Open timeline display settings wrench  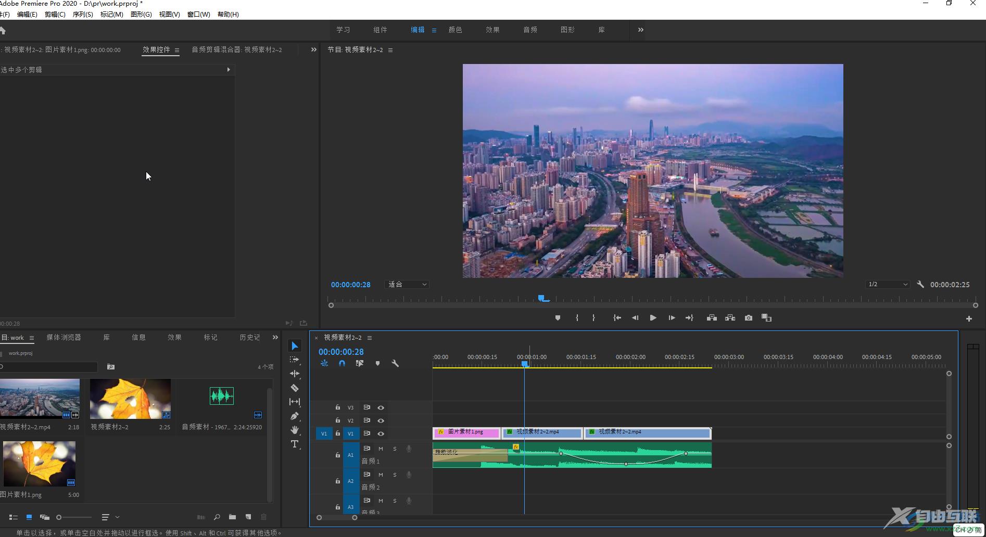395,363
